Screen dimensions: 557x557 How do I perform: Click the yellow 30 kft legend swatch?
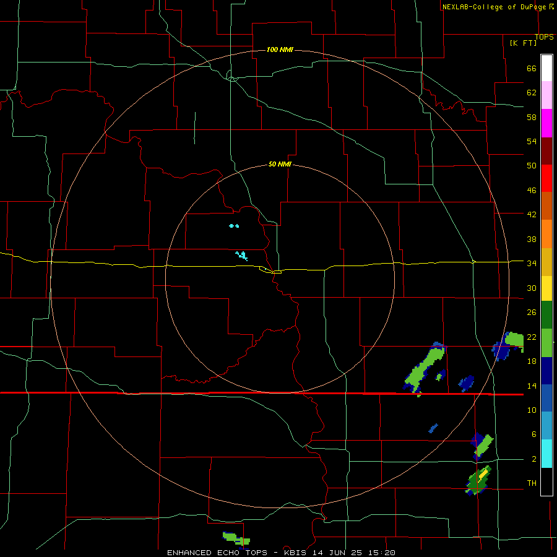pyautogui.click(x=546, y=288)
